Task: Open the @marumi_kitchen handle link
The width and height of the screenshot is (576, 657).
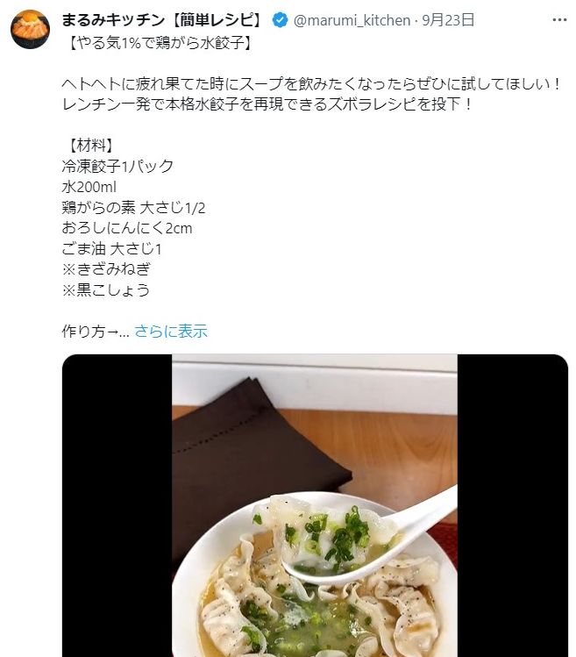Action: click(352, 20)
